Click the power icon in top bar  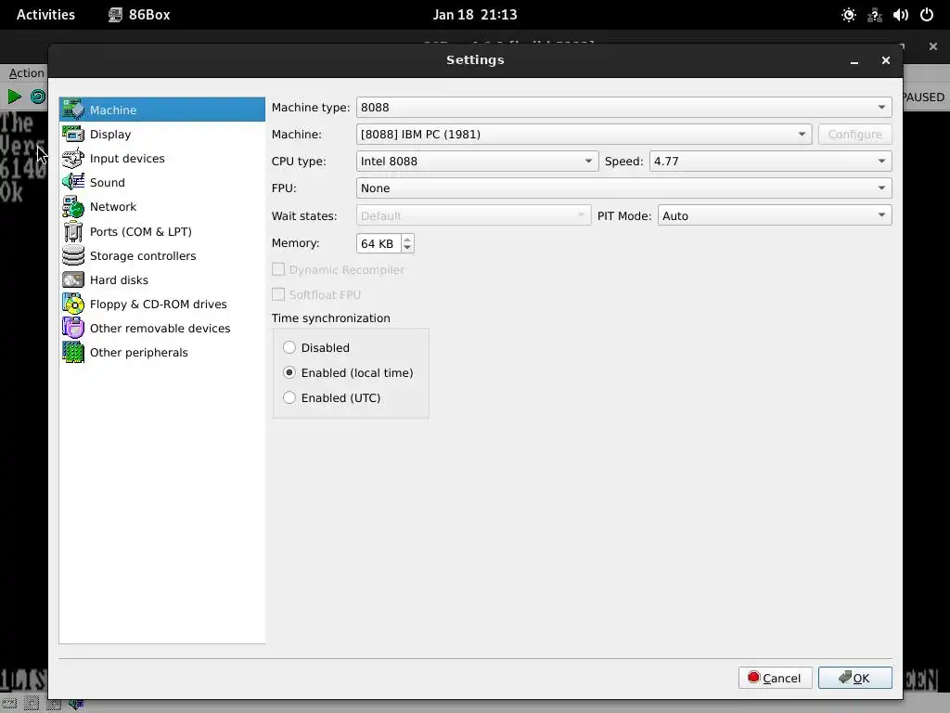tap(927, 15)
